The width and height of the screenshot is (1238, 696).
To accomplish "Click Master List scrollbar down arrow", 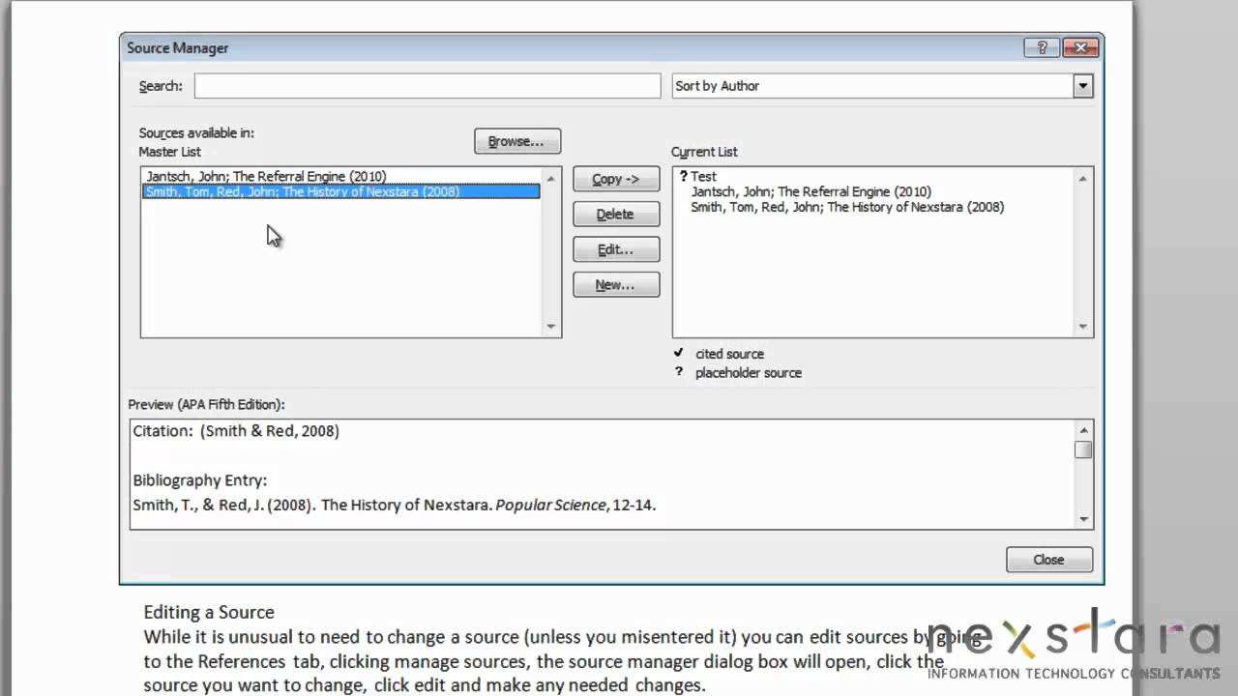I will pos(551,327).
